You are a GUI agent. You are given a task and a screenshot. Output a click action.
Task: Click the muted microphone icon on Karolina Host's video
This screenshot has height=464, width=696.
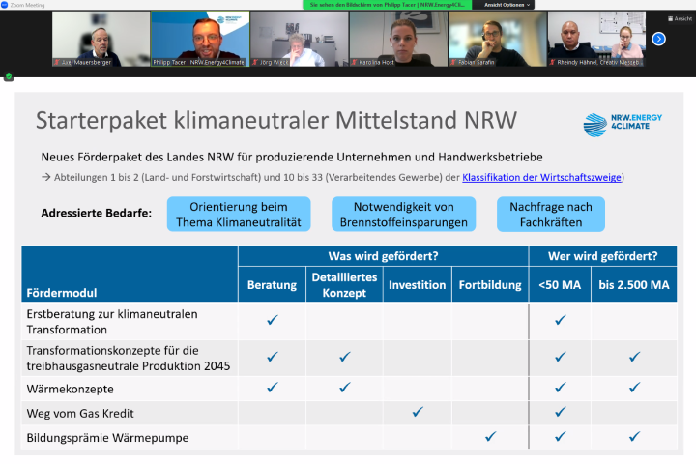354,62
